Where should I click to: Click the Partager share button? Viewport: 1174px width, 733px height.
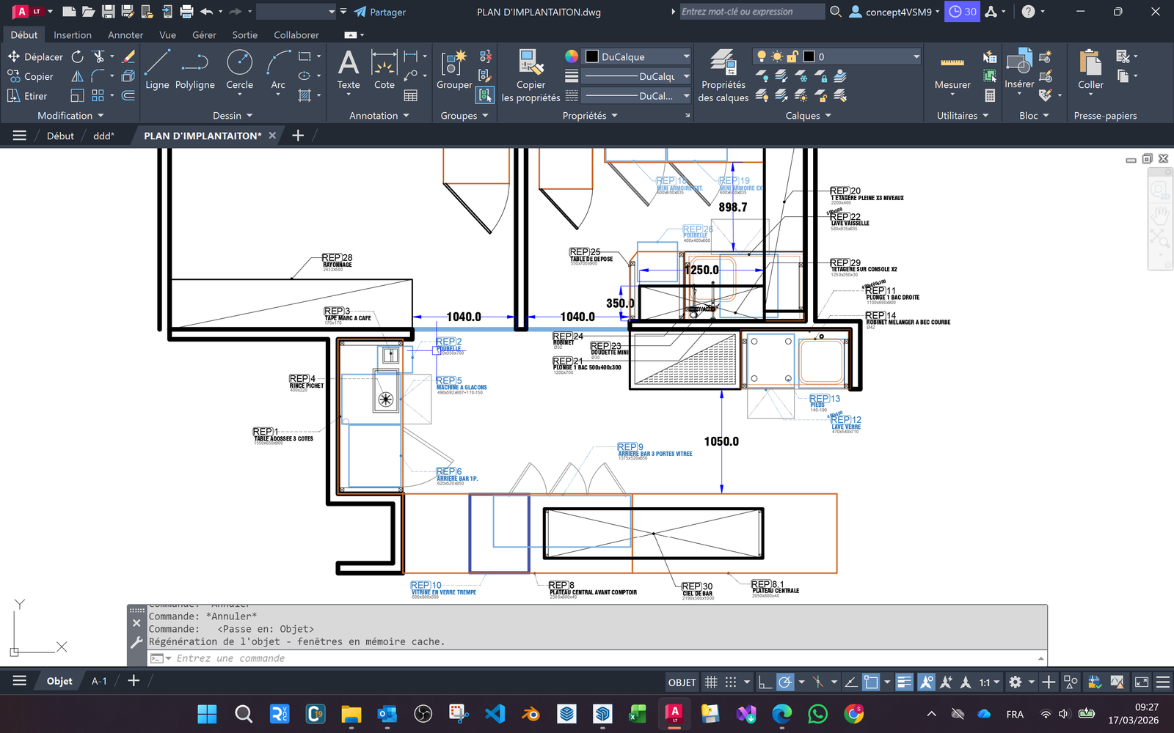(x=380, y=12)
